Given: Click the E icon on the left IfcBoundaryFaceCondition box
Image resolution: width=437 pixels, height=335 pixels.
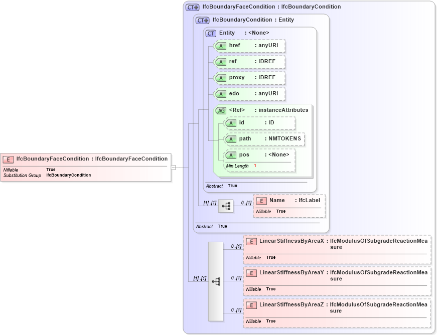Looking at the screenshot, I should click(8, 159).
